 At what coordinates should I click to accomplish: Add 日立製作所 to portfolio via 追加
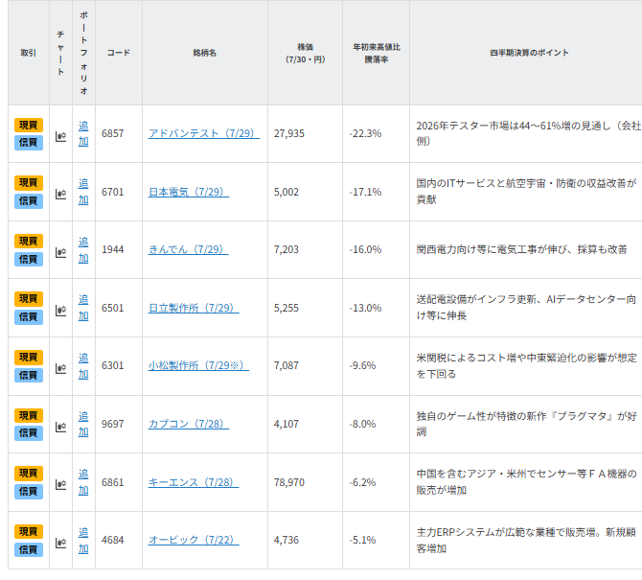click(x=83, y=308)
